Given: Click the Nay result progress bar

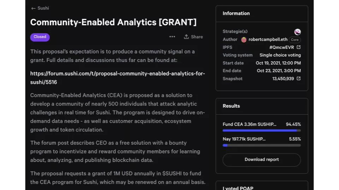Looking at the screenshot, I should coord(262,145).
